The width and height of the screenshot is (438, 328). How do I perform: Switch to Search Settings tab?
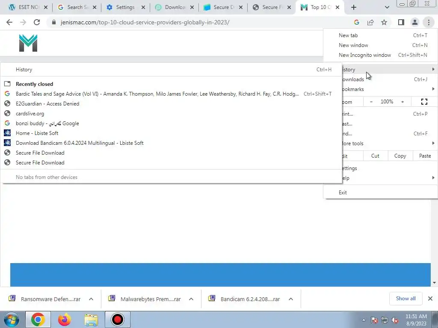(x=74, y=7)
